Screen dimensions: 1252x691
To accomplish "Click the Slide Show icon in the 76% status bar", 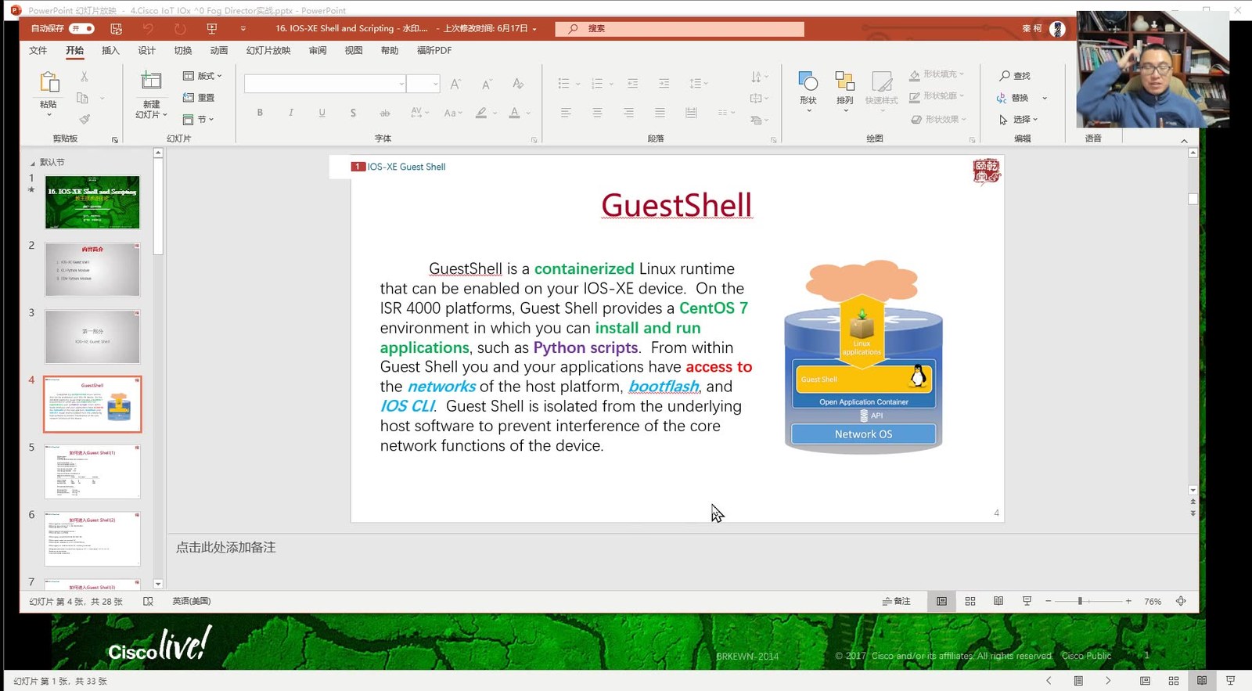I will click(1027, 601).
